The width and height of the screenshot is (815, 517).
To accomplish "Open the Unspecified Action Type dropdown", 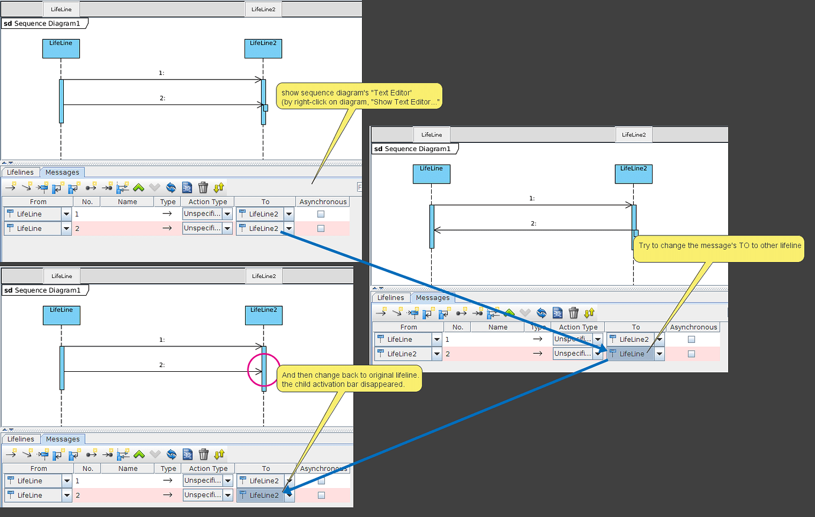I will coord(227,214).
